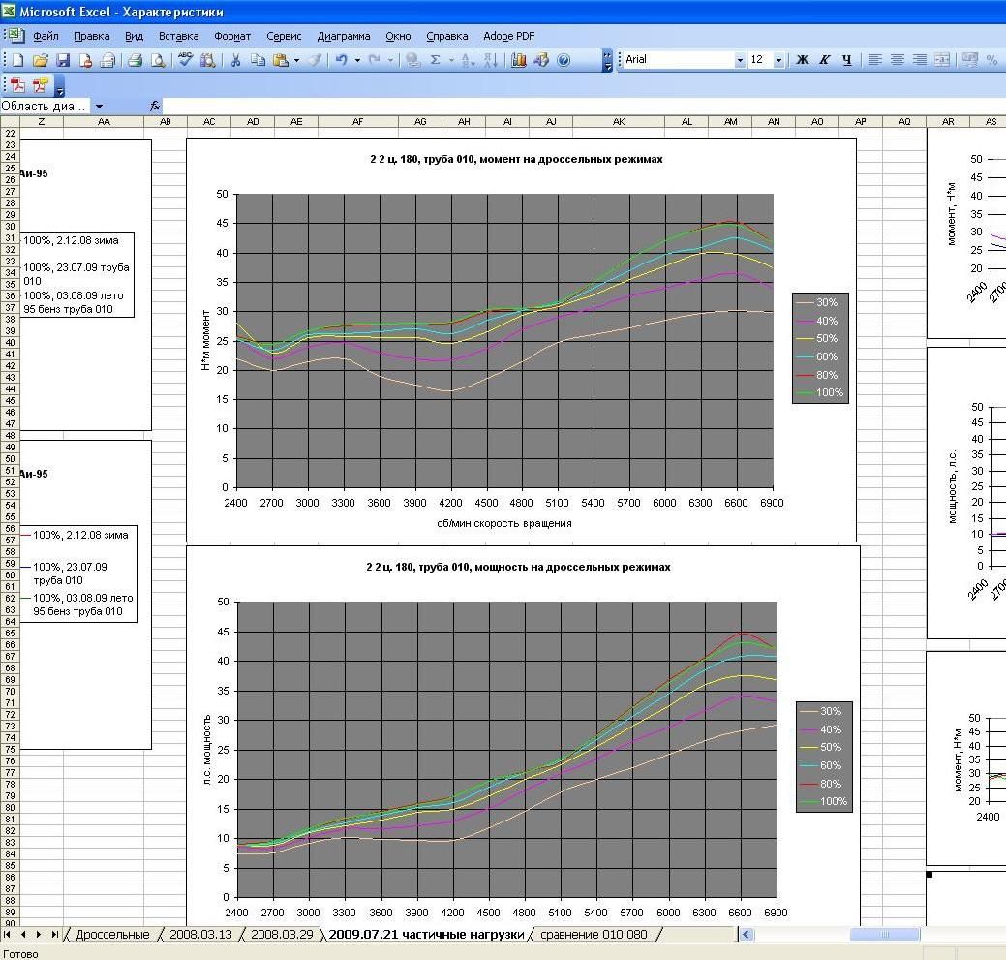Cut selection with scissors icon
This screenshot has height=960, width=1006.
(235, 60)
